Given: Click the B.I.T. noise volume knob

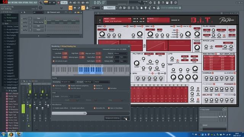Looking at the screenshot, I should pyautogui.click(x=197, y=47).
